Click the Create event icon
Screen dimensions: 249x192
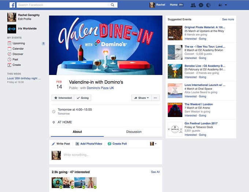(10, 65)
